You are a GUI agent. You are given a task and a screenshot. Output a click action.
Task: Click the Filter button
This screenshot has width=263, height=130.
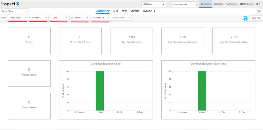click(259, 11)
